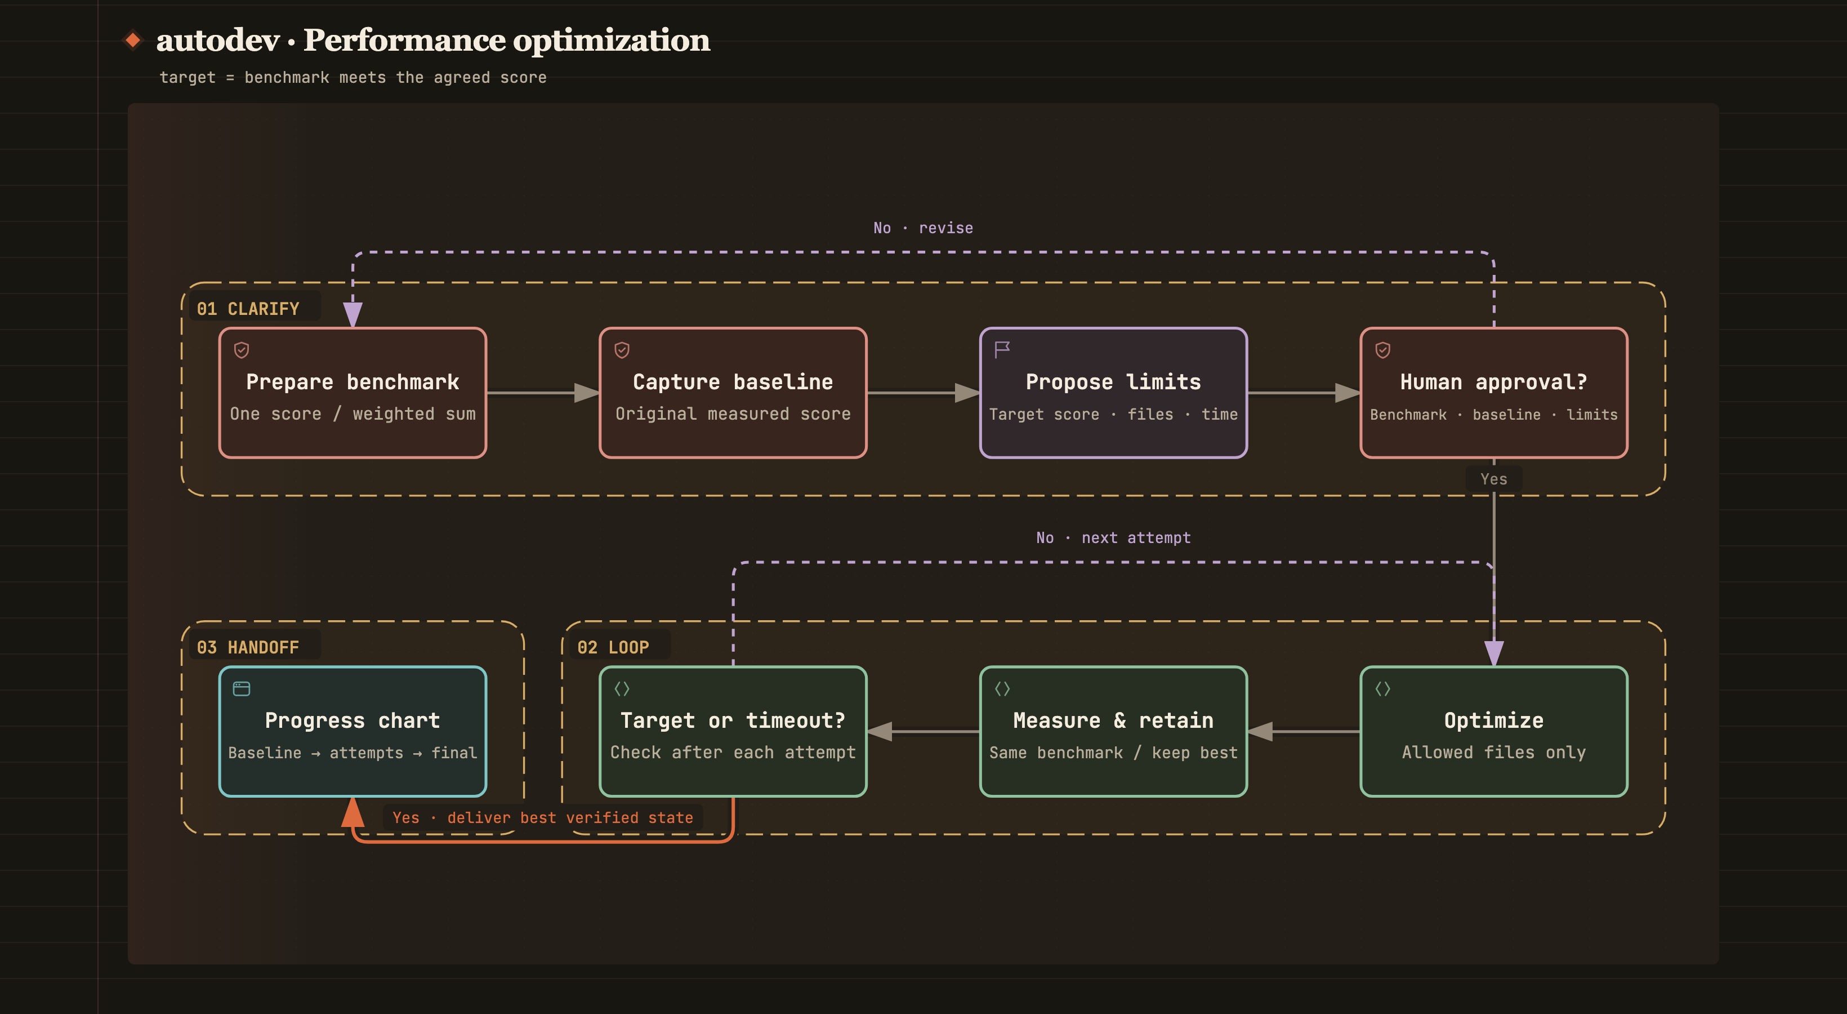Image resolution: width=1847 pixels, height=1014 pixels.
Task: Select the Prepare benchmark node title
Action: pyautogui.click(x=353, y=381)
